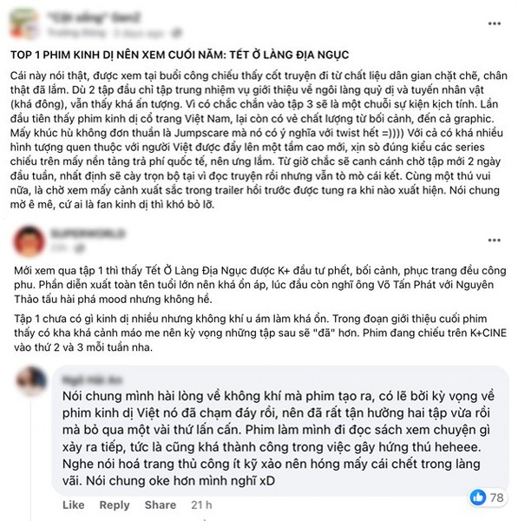Viewport: 518px width, 521px height.
Task: Click the paragraph starting Mới xem qua tập 1
Action: click(260, 285)
